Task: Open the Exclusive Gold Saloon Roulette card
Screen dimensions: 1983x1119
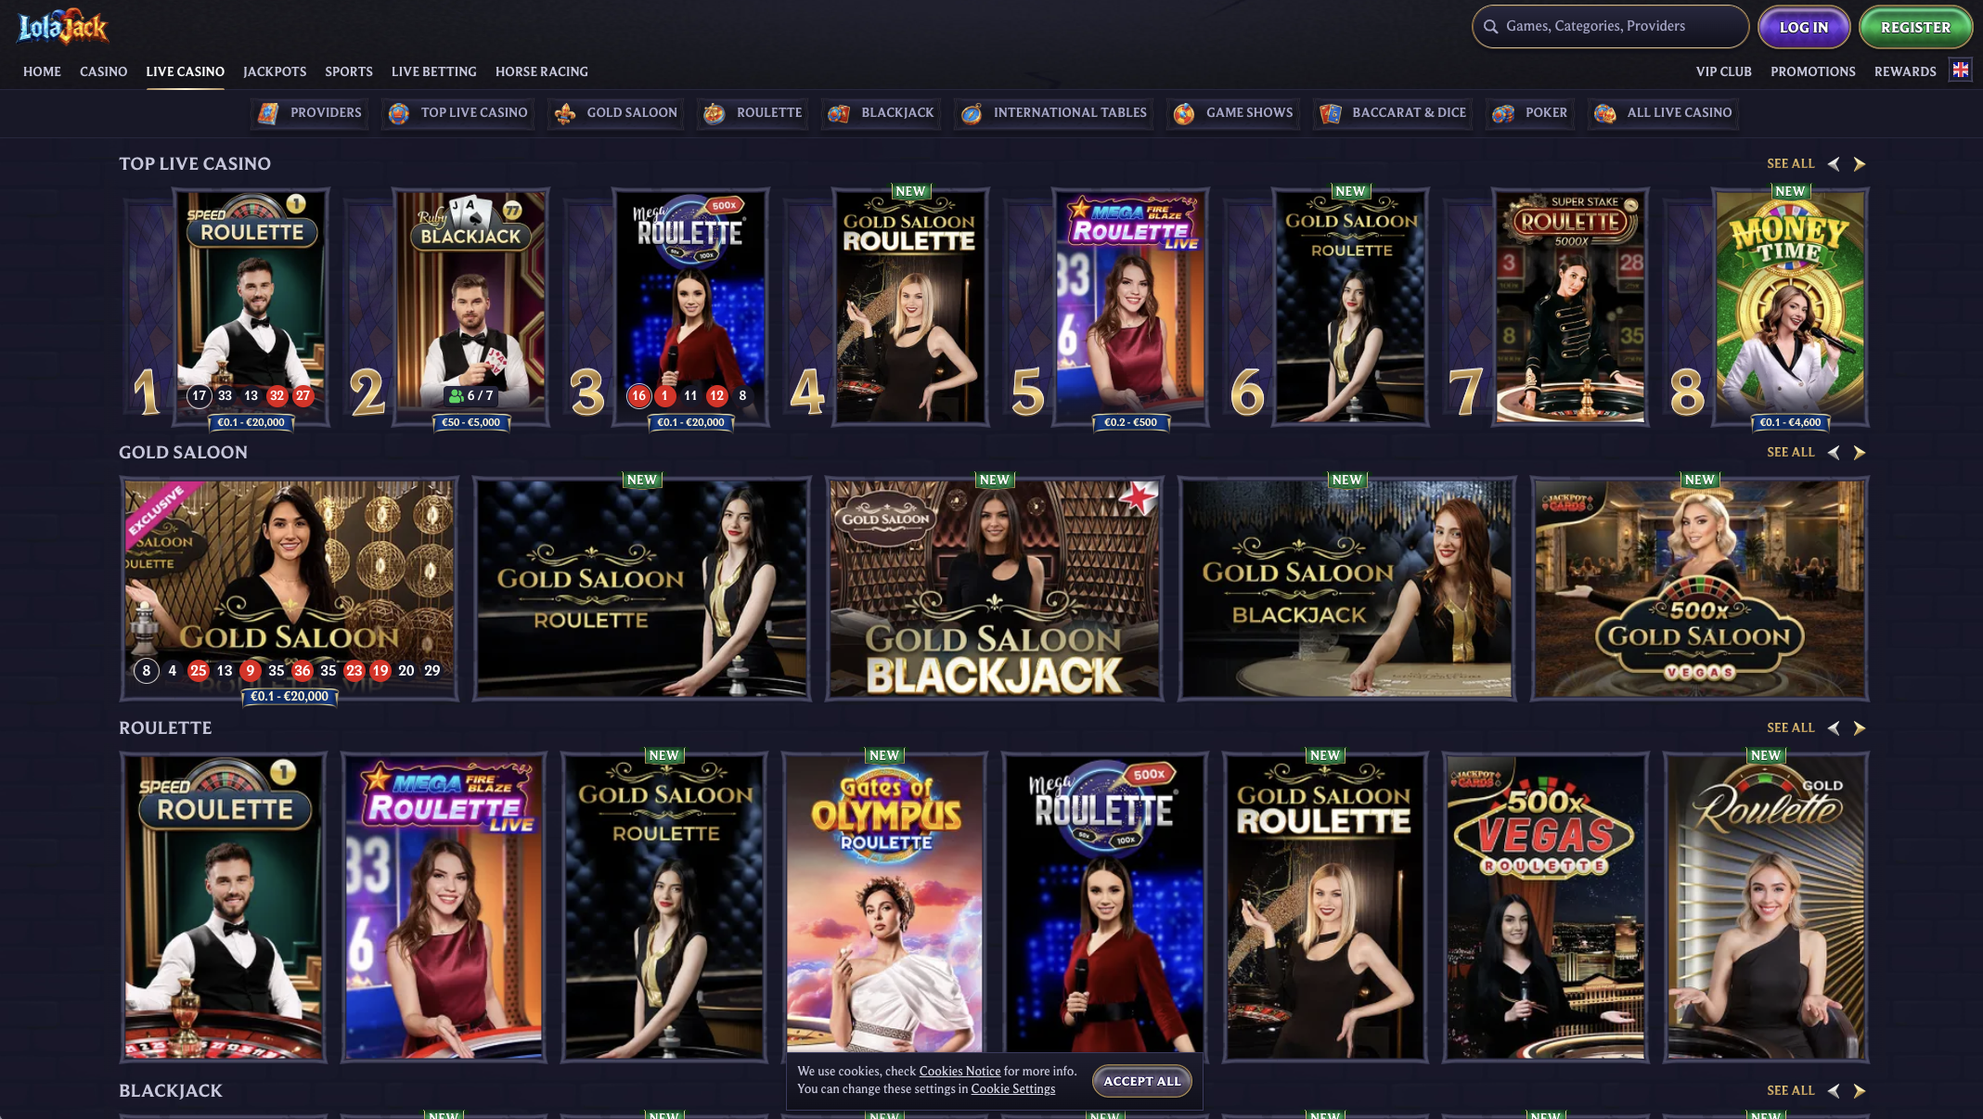Action: coord(290,588)
